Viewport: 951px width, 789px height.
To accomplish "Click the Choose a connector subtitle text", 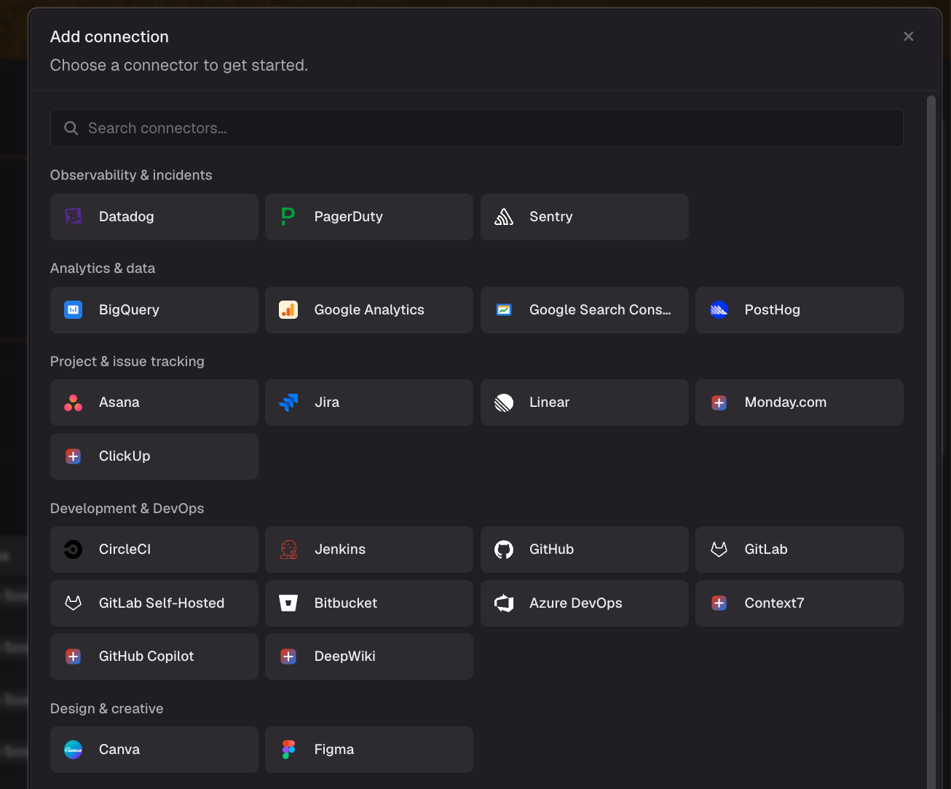I will click(x=179, y=66).
